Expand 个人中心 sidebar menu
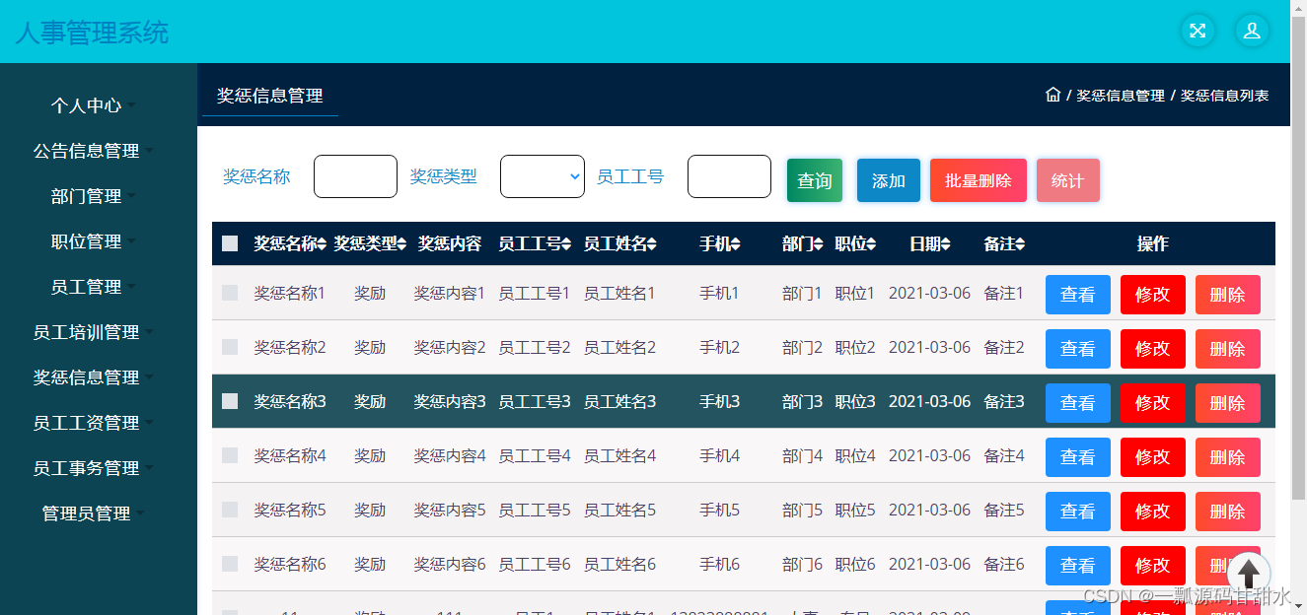The height and width of the screenshot is (615, 1307). [94, 105]
